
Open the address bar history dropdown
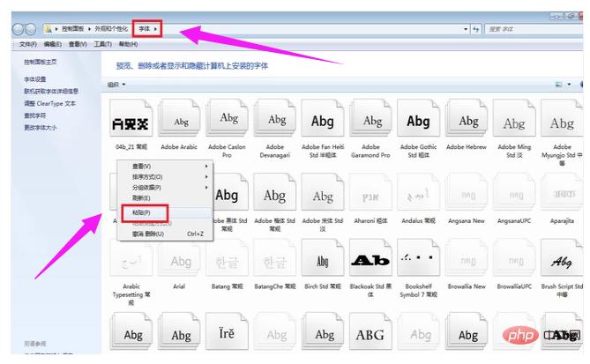pyautogui.click(x=466, y=29)
